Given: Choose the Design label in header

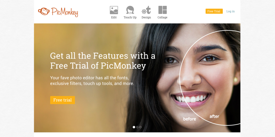Looking at the screenshot, I should point(146,17).
